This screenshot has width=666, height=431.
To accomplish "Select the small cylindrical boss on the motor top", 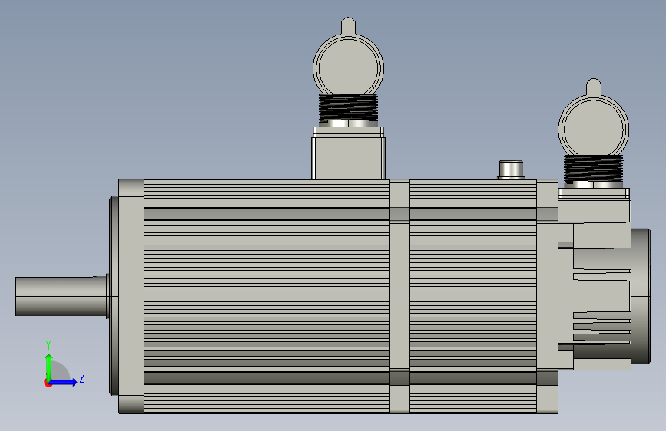I will pyautogui.click(x=511, y=169).
